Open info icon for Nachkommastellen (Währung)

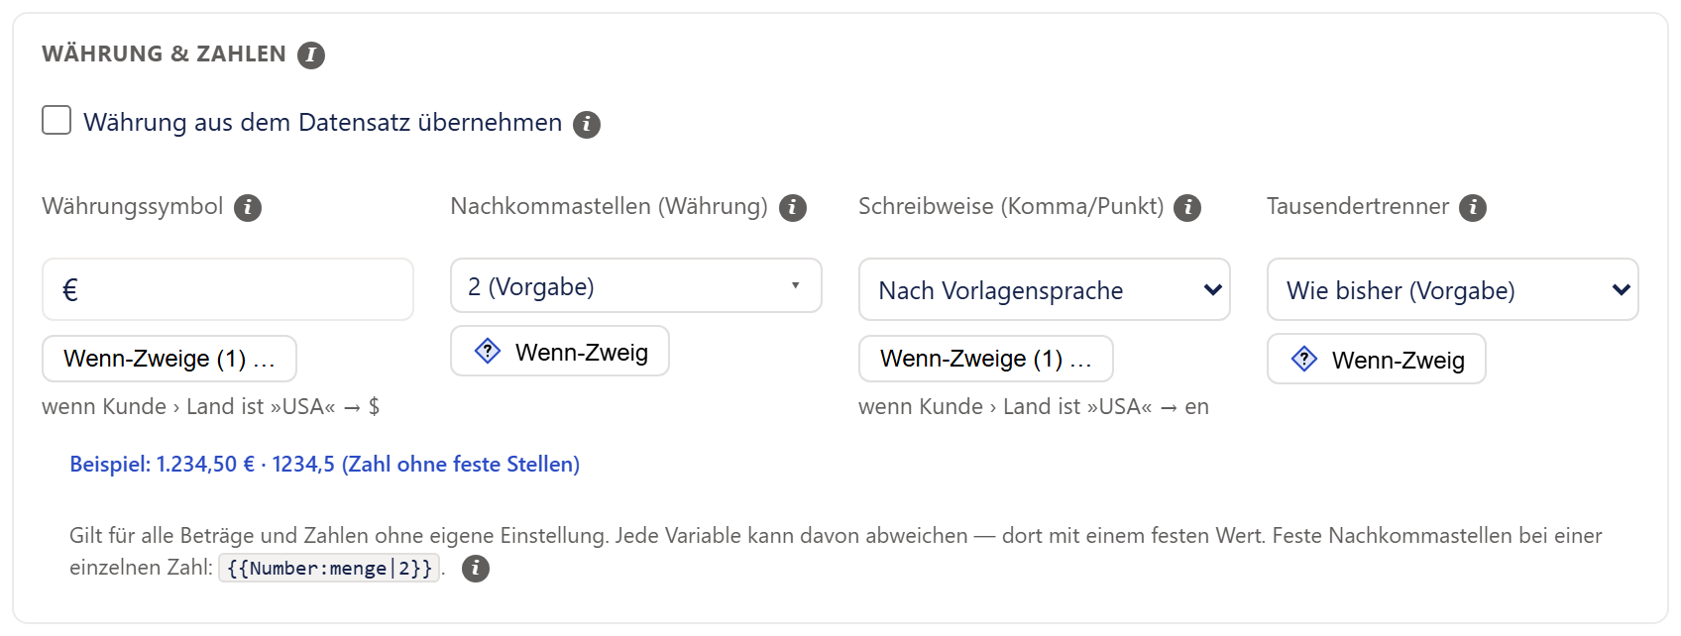click(793, 208)
